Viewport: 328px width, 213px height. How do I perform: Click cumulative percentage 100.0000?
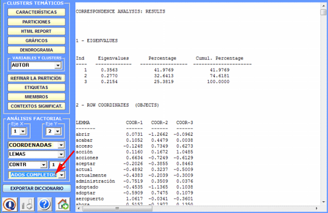click(218, 82)
